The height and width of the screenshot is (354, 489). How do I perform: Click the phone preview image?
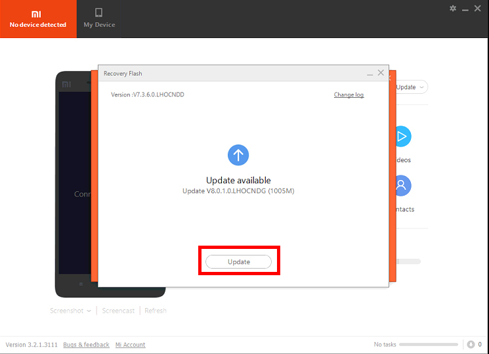pos(74,184)
